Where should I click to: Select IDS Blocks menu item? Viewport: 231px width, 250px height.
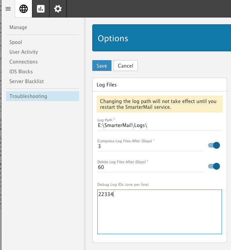(21, 72)
